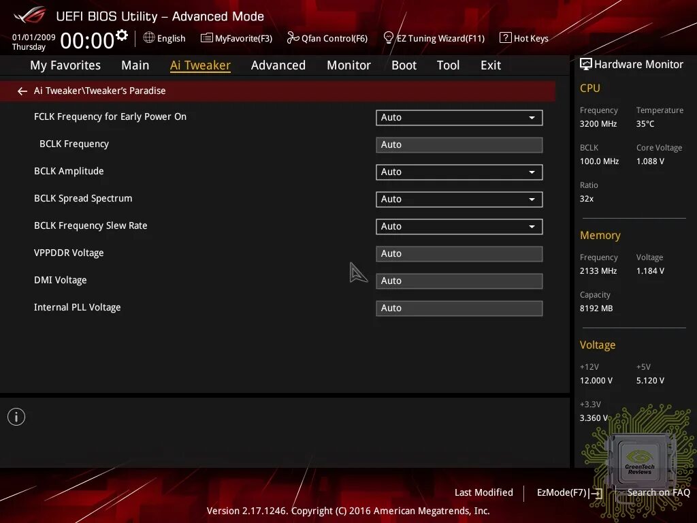Viewport: 697px width, 523px height.
Task: Click the Internal PLL Voltage field
Action: 459,308
